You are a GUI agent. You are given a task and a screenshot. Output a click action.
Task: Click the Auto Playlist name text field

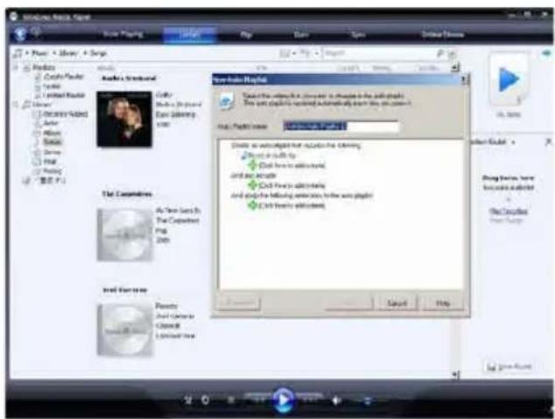click(x=341, y=126)
